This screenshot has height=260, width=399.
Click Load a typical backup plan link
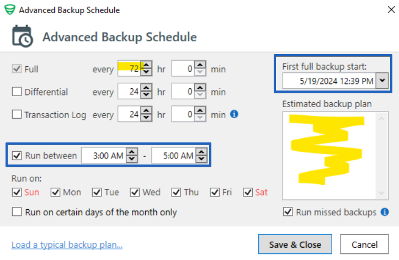(x=67, y=245)
